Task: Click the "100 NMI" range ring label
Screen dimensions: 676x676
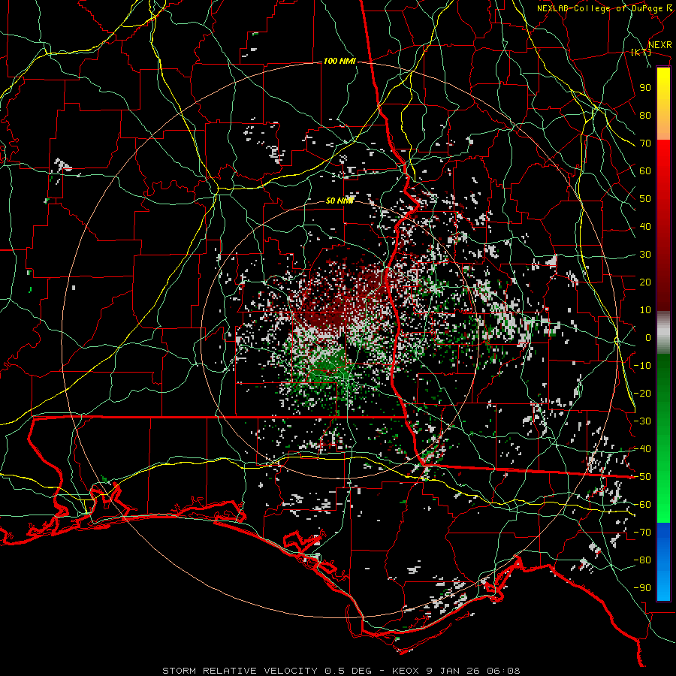Action: point(340,62)
